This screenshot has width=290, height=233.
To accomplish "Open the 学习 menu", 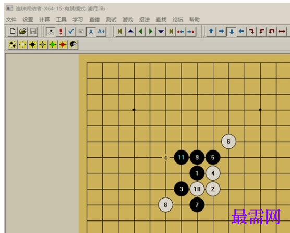I will (78, 19).
